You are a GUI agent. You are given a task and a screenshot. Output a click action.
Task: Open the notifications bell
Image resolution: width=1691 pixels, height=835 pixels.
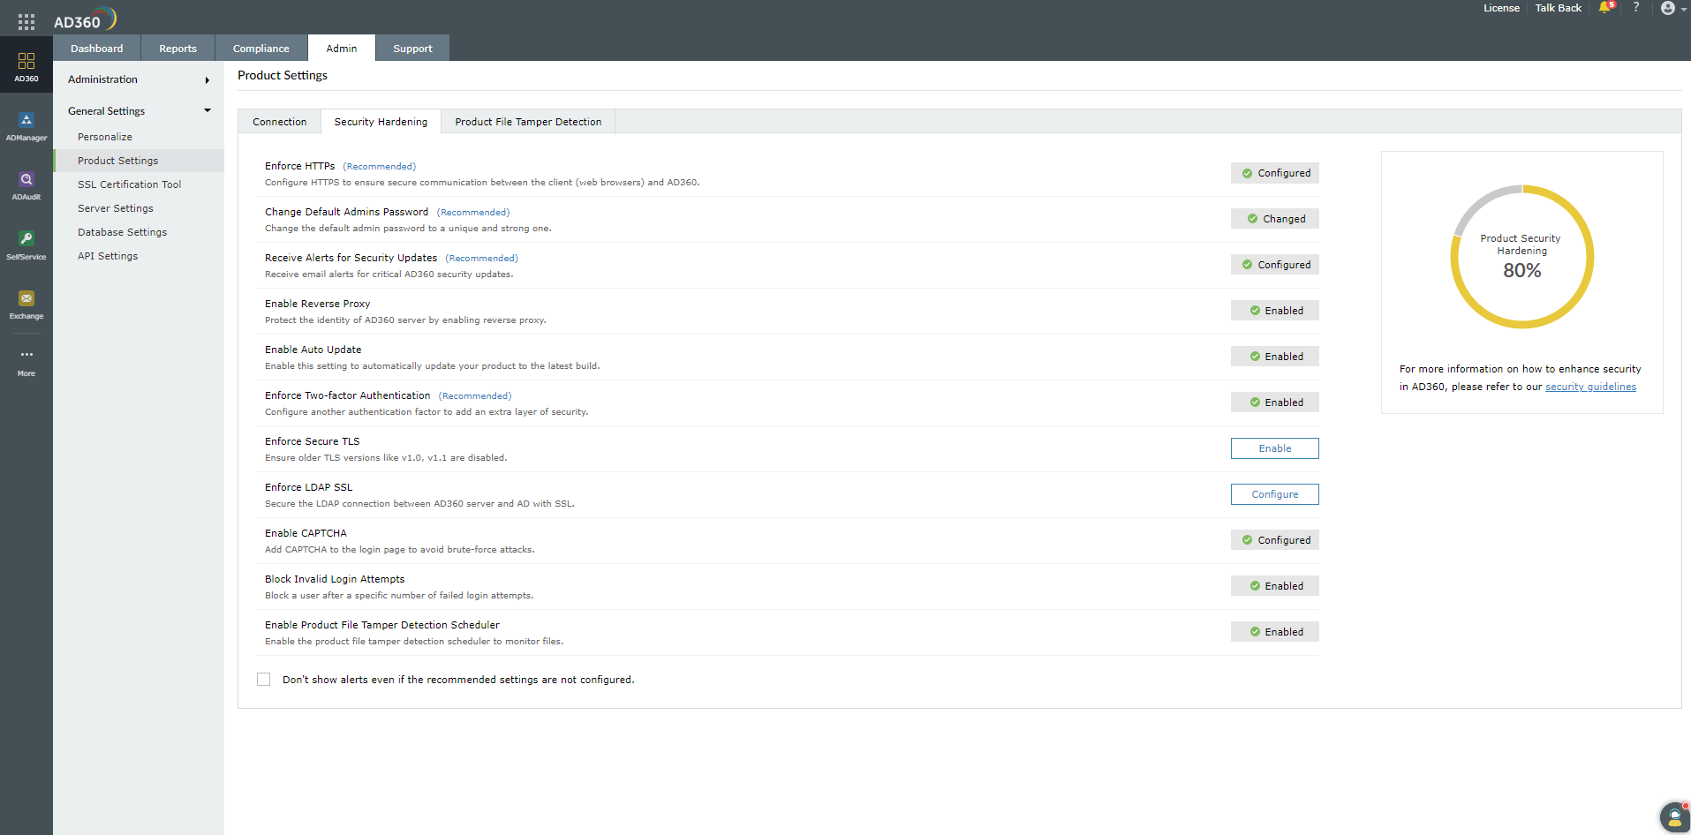coord(1604,8)
